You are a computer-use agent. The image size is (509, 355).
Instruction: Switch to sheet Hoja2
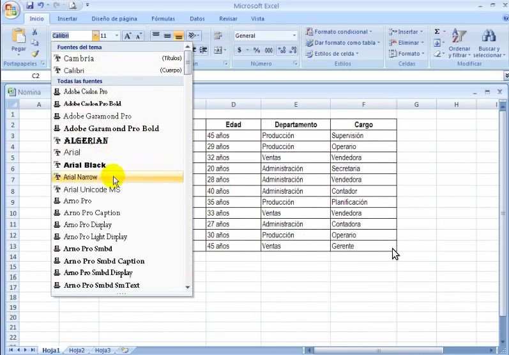click(x=77, y=350)
